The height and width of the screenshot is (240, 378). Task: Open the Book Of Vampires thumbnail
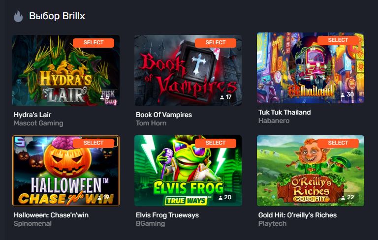click(188, 70)
